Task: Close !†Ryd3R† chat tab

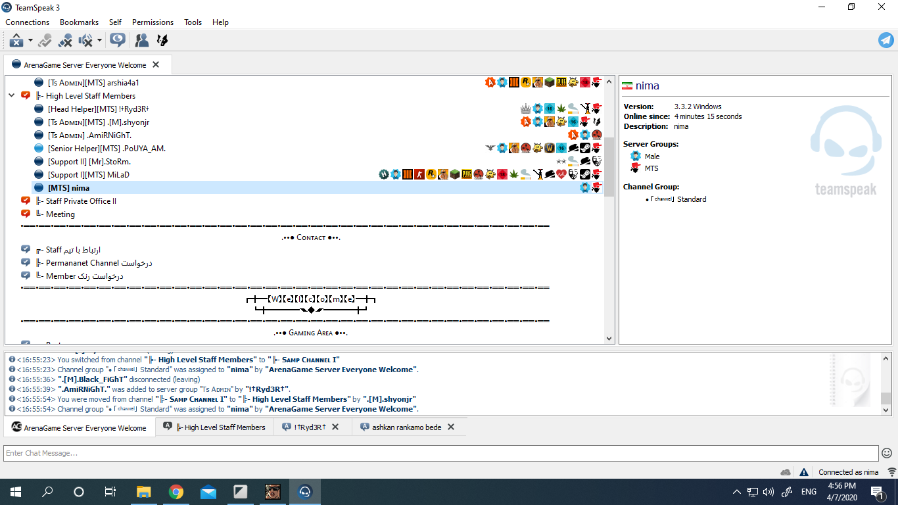Action: pyautogui.click(x=335, y=427)
